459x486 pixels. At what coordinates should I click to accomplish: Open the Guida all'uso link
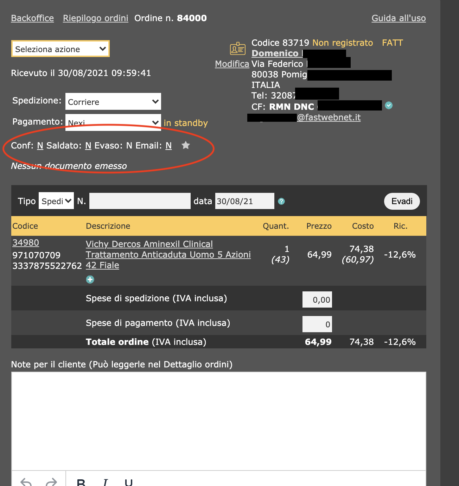pyautogui.click(x=399, y=18)
